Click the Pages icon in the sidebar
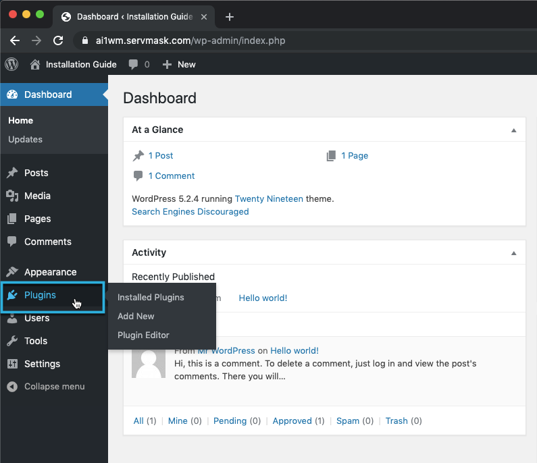Viewport: 537px width, 463px height. click(x=12, y=219)
